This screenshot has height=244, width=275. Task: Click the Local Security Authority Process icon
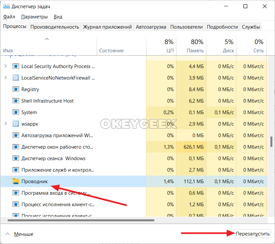16,66
